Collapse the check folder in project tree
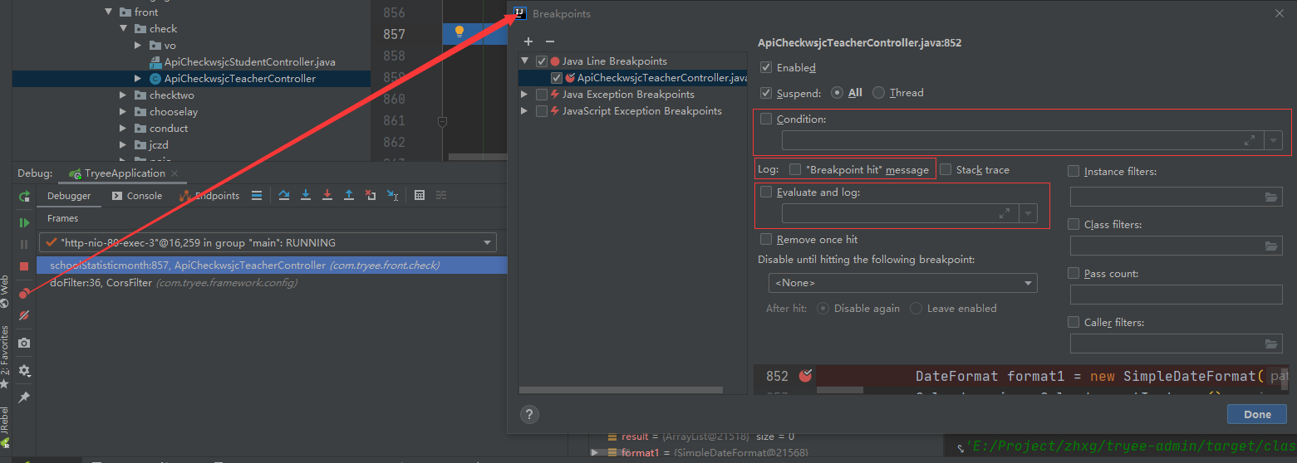This screenshot has height=463, width=1297. point(123,29)
